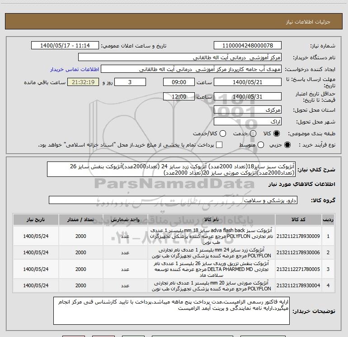
Task: Click quantity 2000 in row 3
Action: 80,269
